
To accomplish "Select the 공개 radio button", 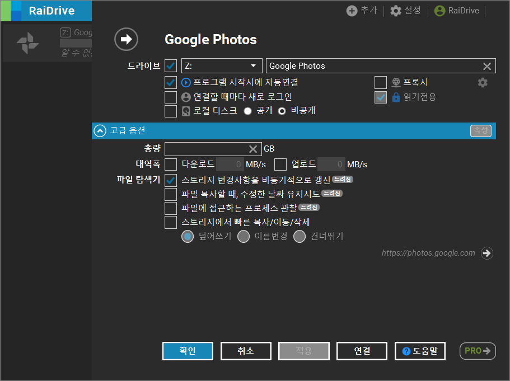I will (247, 111).
